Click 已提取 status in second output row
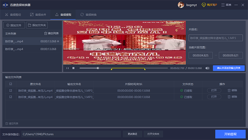Screen dimensions: 248x140 (186, 97)
